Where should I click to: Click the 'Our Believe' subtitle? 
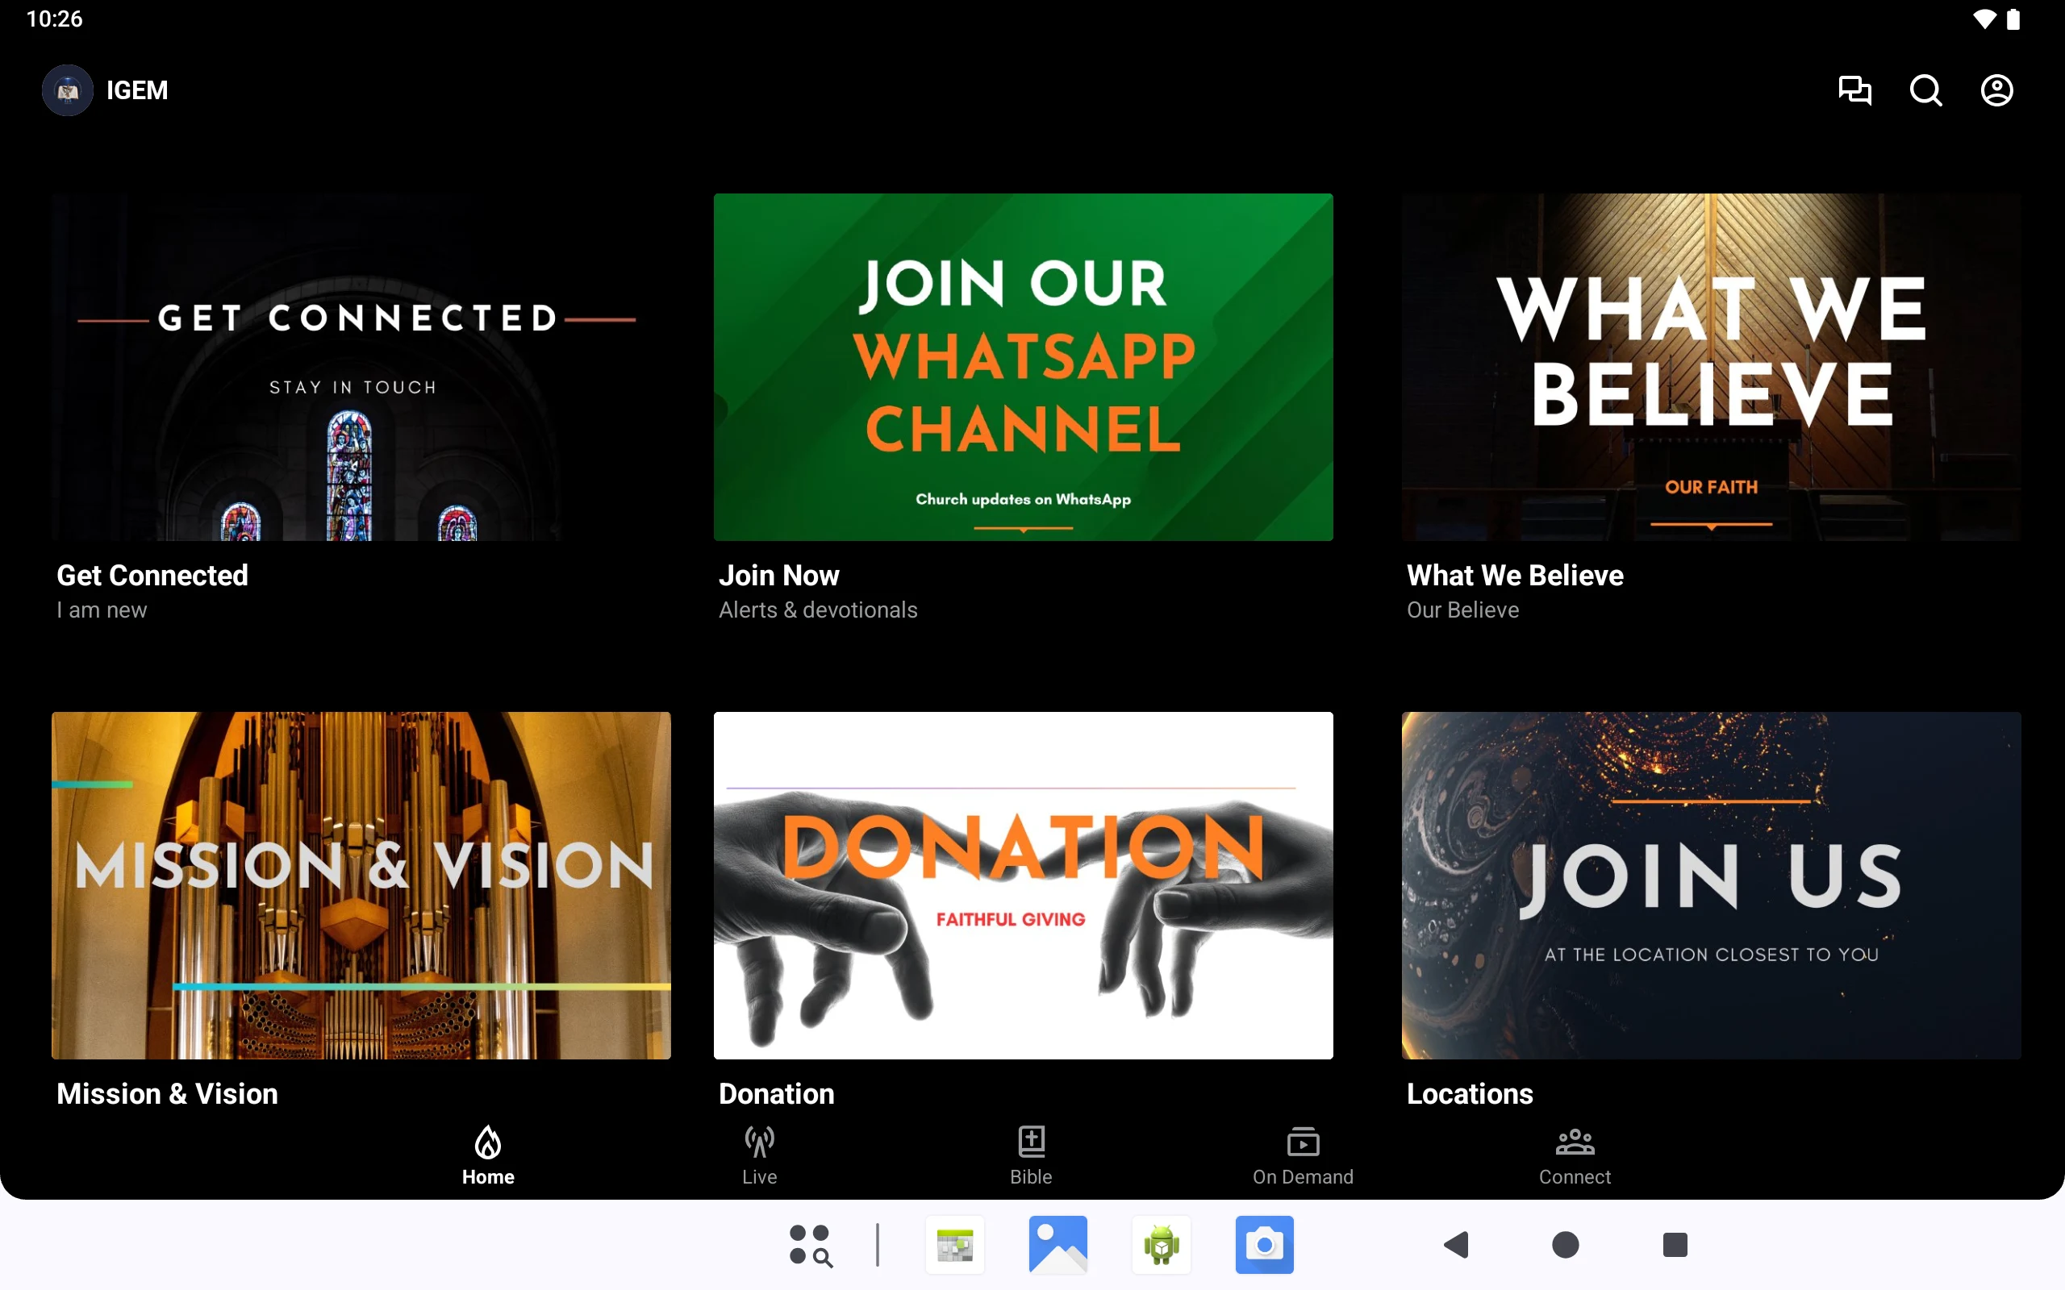tap(1462, 610)
